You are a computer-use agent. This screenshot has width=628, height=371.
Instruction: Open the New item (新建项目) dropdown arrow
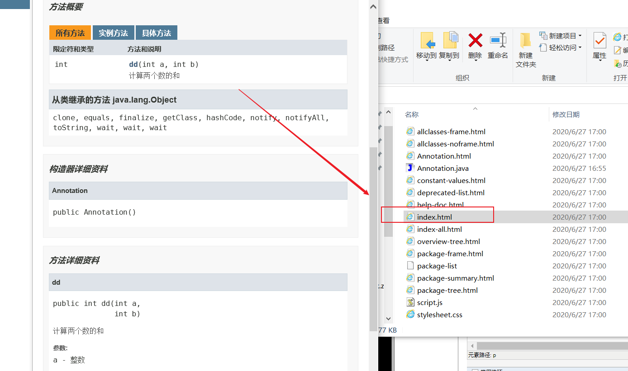click(x=580, y=36)
